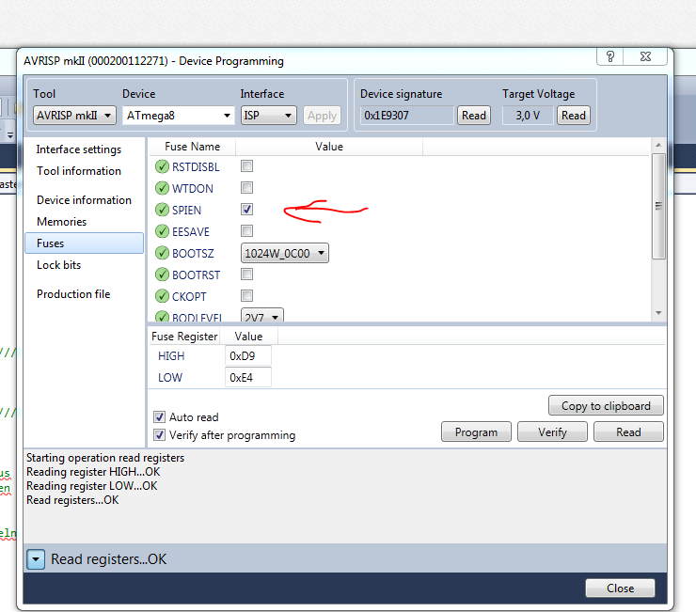Click the green check icon beside CKOPT
Viewport: 696px width, 612px height.
coord(162,296)
